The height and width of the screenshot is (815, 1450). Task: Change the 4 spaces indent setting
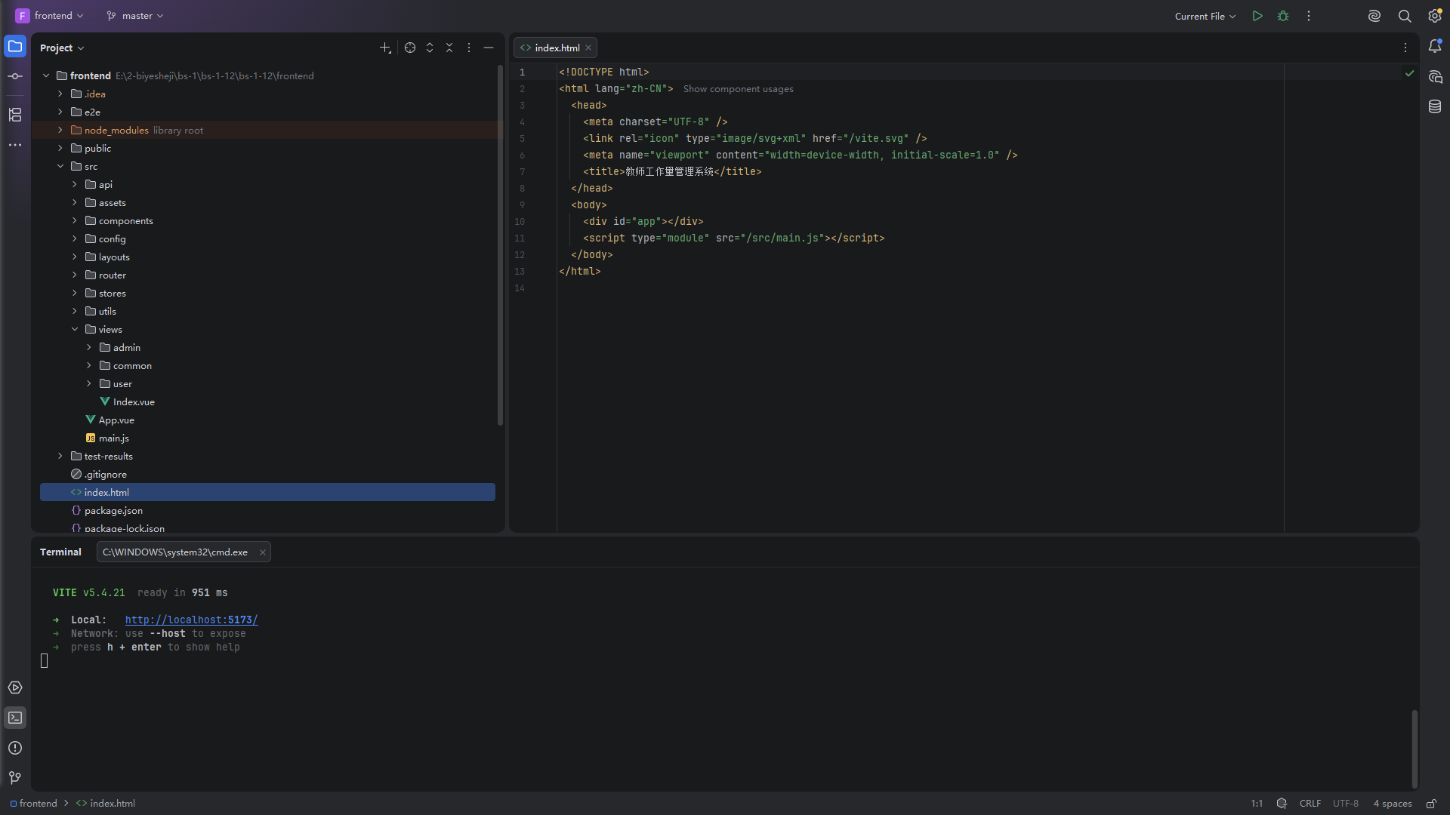pos(1393,804)
